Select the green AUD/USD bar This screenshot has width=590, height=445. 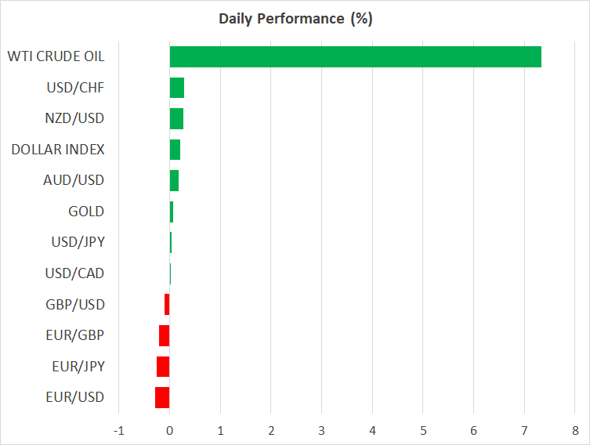(174, 180)
